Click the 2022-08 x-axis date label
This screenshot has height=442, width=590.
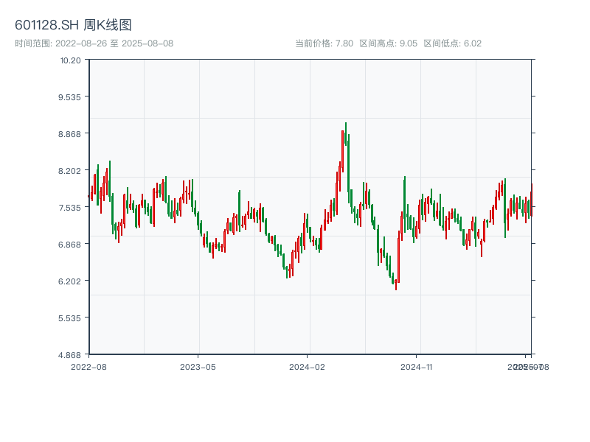(x=88, y=366)
